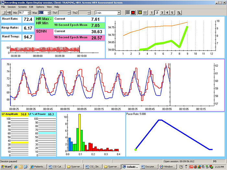227x170 pixels.
Task: Click the red Stop recording button
Action: click(x=133, y=13)
